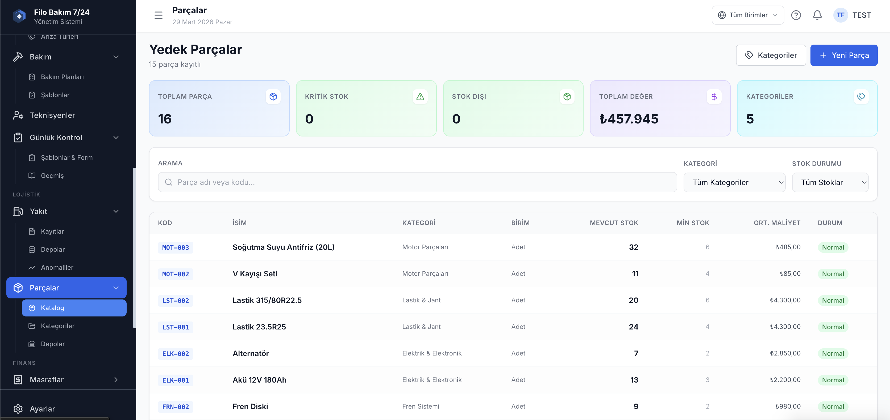Open the Tüm Stoklar filter dropdown
Viewport: 890px width, 420px height.
pyautogui.click(x=830, y=182)
